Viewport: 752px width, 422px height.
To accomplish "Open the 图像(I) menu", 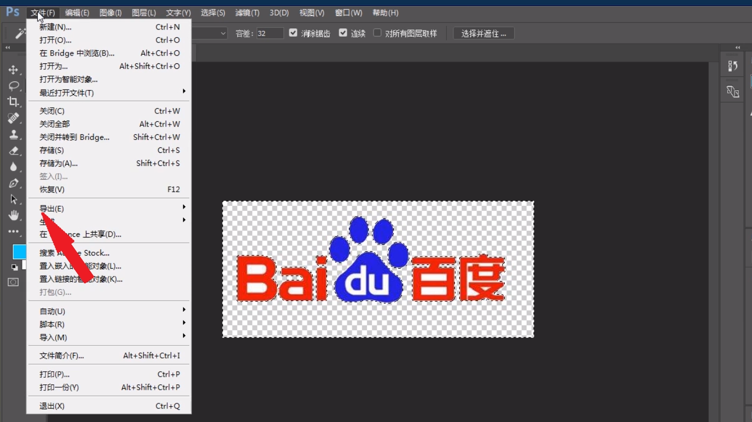I will coord(111,12).
